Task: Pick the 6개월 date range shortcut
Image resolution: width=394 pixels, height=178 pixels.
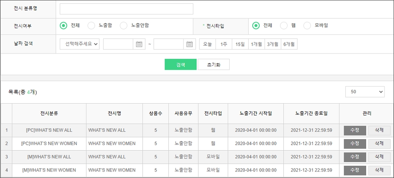Action: pos(289,44)
